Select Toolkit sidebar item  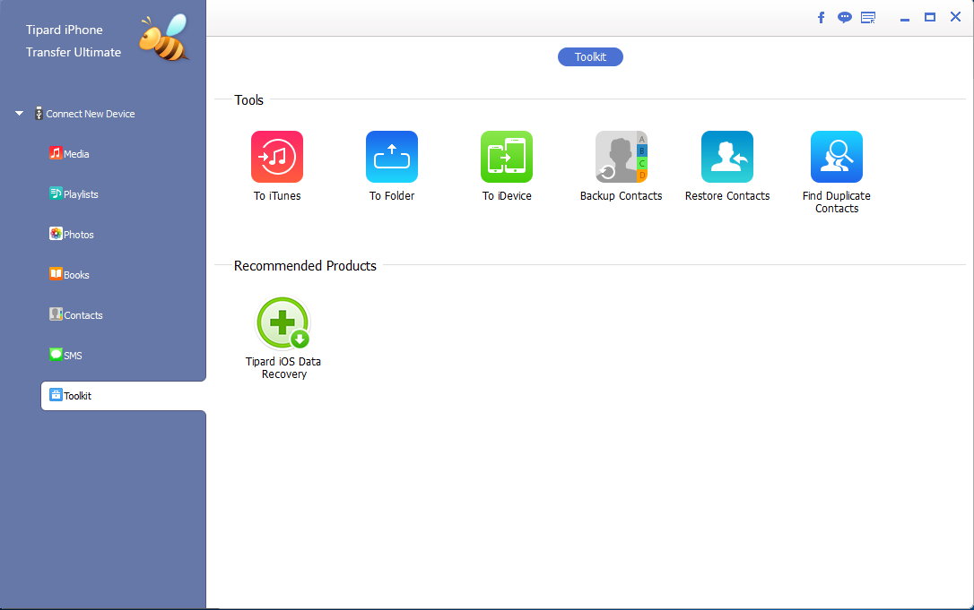coord(123,396)
